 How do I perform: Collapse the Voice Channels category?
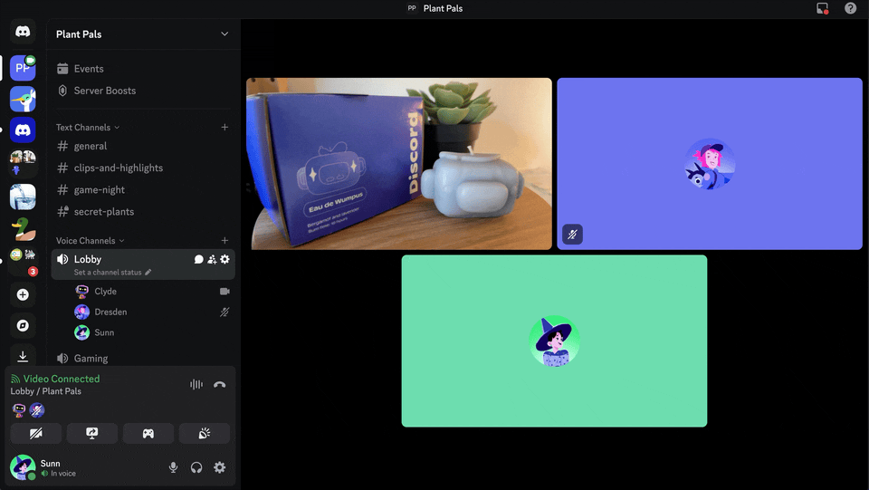[x=90, y=241]
